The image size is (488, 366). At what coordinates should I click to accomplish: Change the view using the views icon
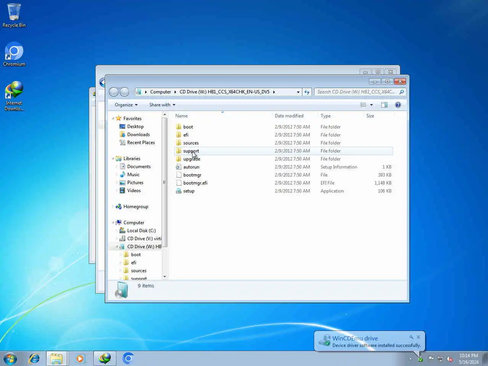pyautogui.click(x=363, y=105)
